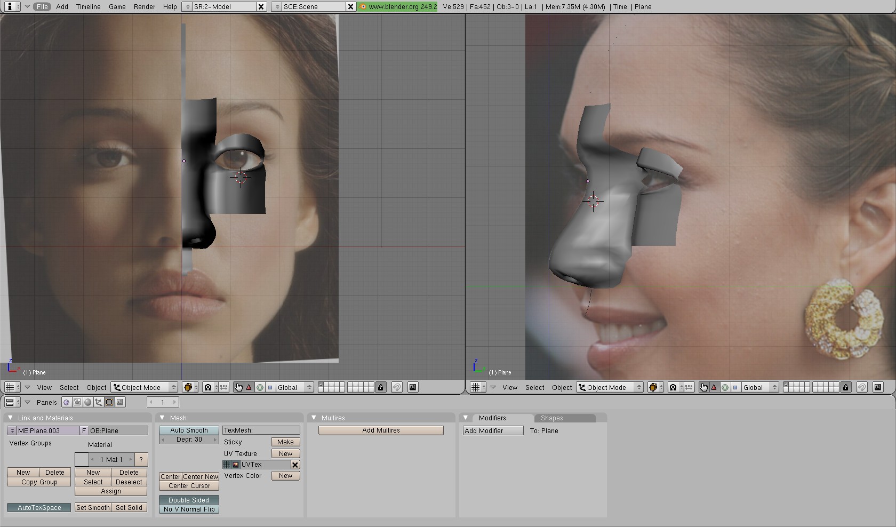Image resolution: width=896 pixels, height=527 pixels.
Task: Click the Script context panel icon
Action: pos(77,402)
